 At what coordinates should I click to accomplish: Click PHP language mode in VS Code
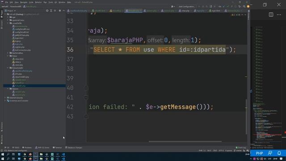(259, 153)
